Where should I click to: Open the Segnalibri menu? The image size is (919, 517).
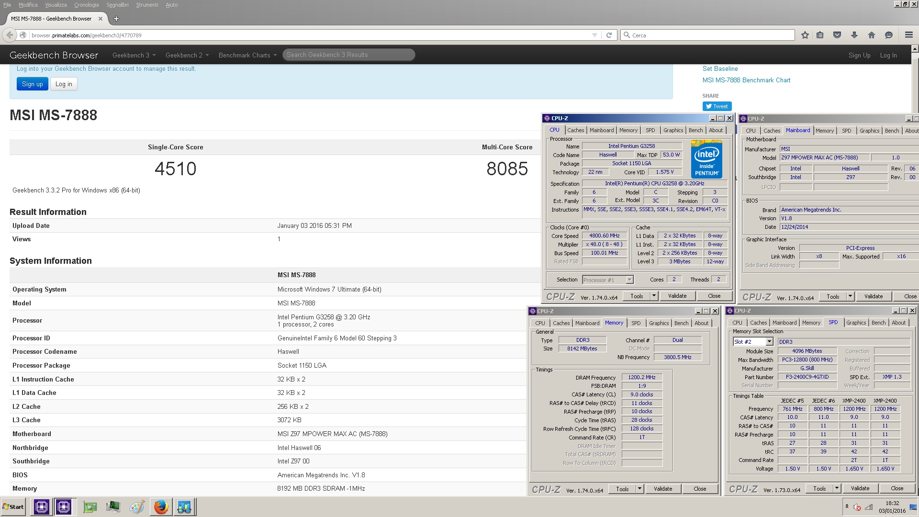pos(117,5)
